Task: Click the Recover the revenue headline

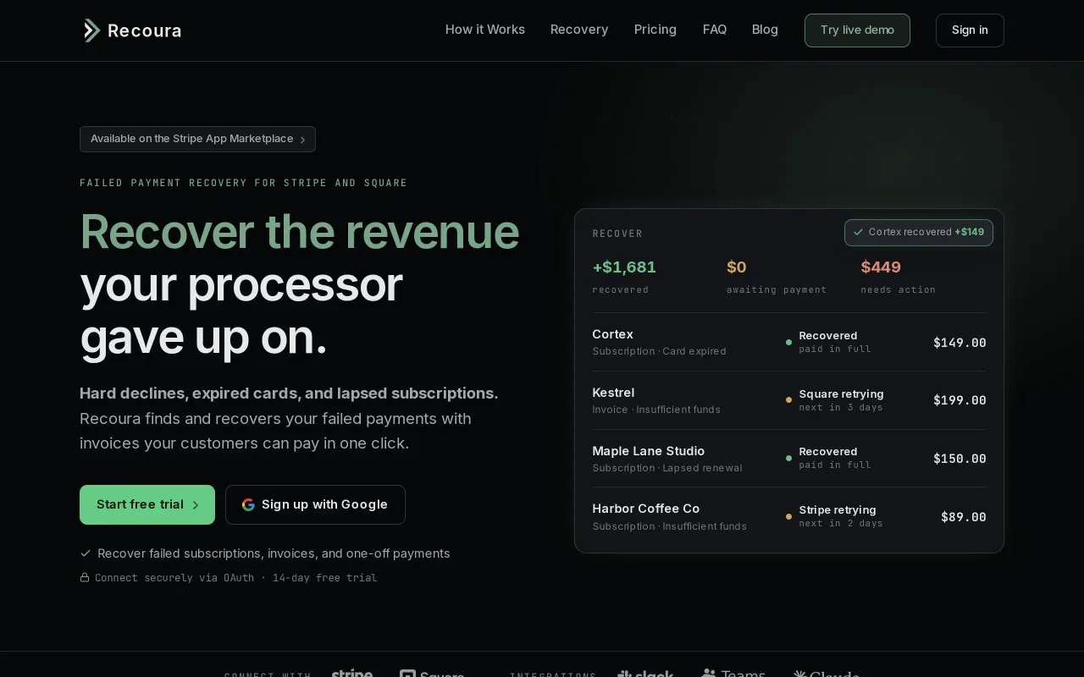Action: (299, 231)
